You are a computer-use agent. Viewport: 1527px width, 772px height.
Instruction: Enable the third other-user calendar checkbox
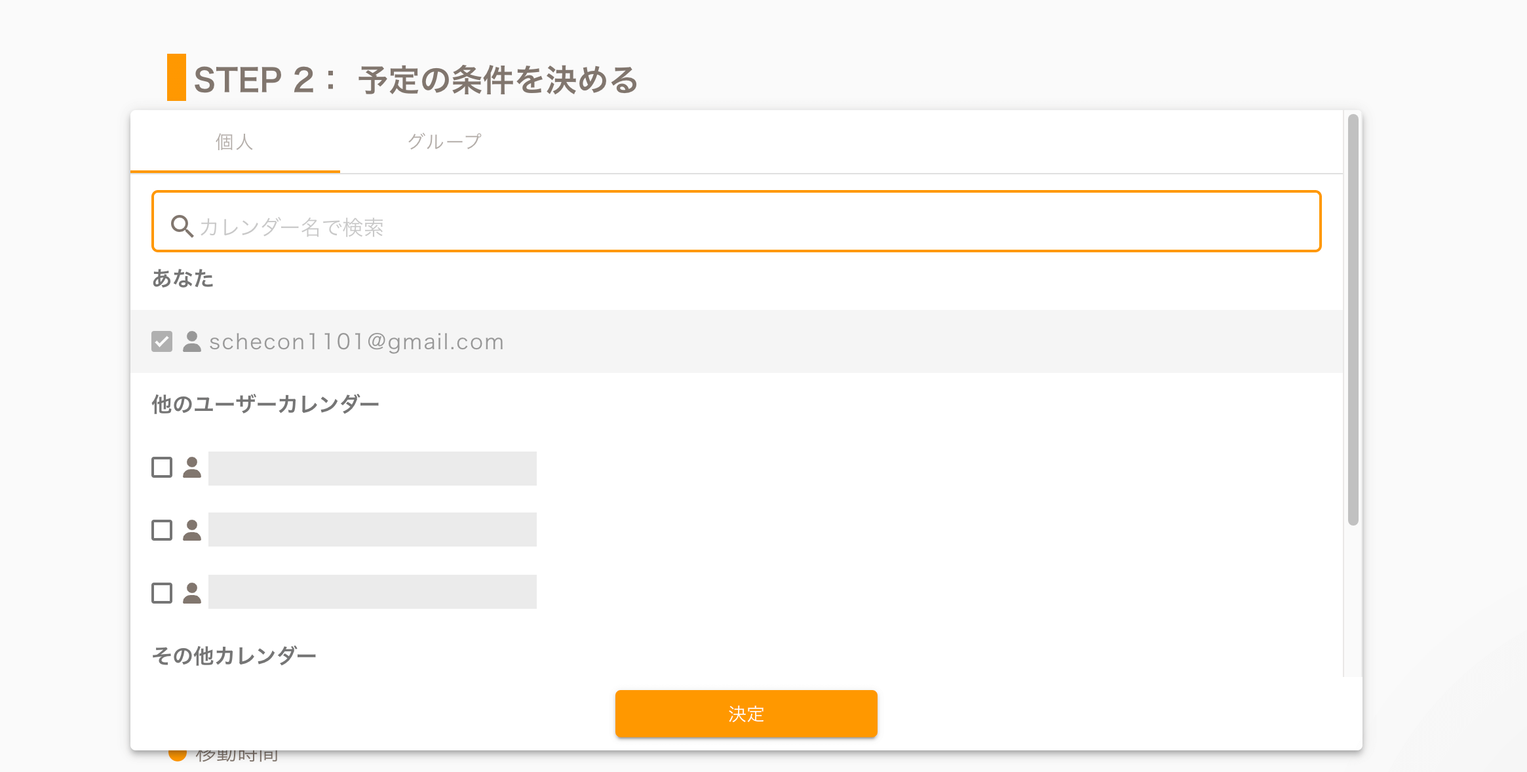coord(162,592)
